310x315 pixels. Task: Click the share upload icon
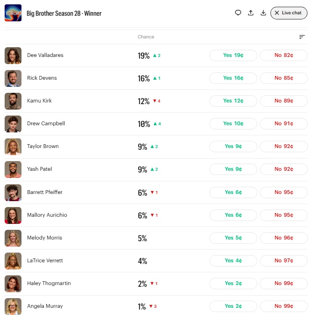coord(251,13)
